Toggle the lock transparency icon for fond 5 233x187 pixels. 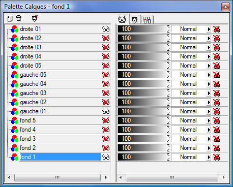point(217,120)
